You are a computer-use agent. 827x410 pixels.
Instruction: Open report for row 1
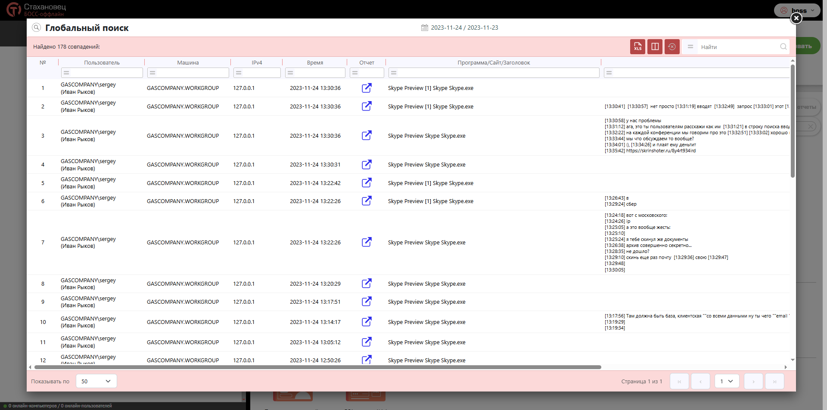tap(367, 88)
